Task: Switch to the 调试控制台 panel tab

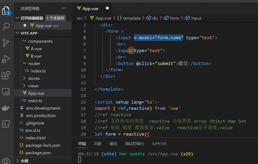Action: tap(135, 144)
